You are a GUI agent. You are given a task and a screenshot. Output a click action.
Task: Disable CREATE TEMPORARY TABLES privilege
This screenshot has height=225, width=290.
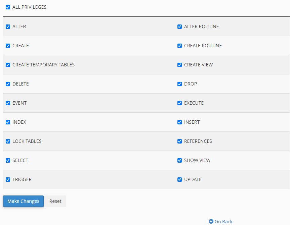(x=8, y=65)
